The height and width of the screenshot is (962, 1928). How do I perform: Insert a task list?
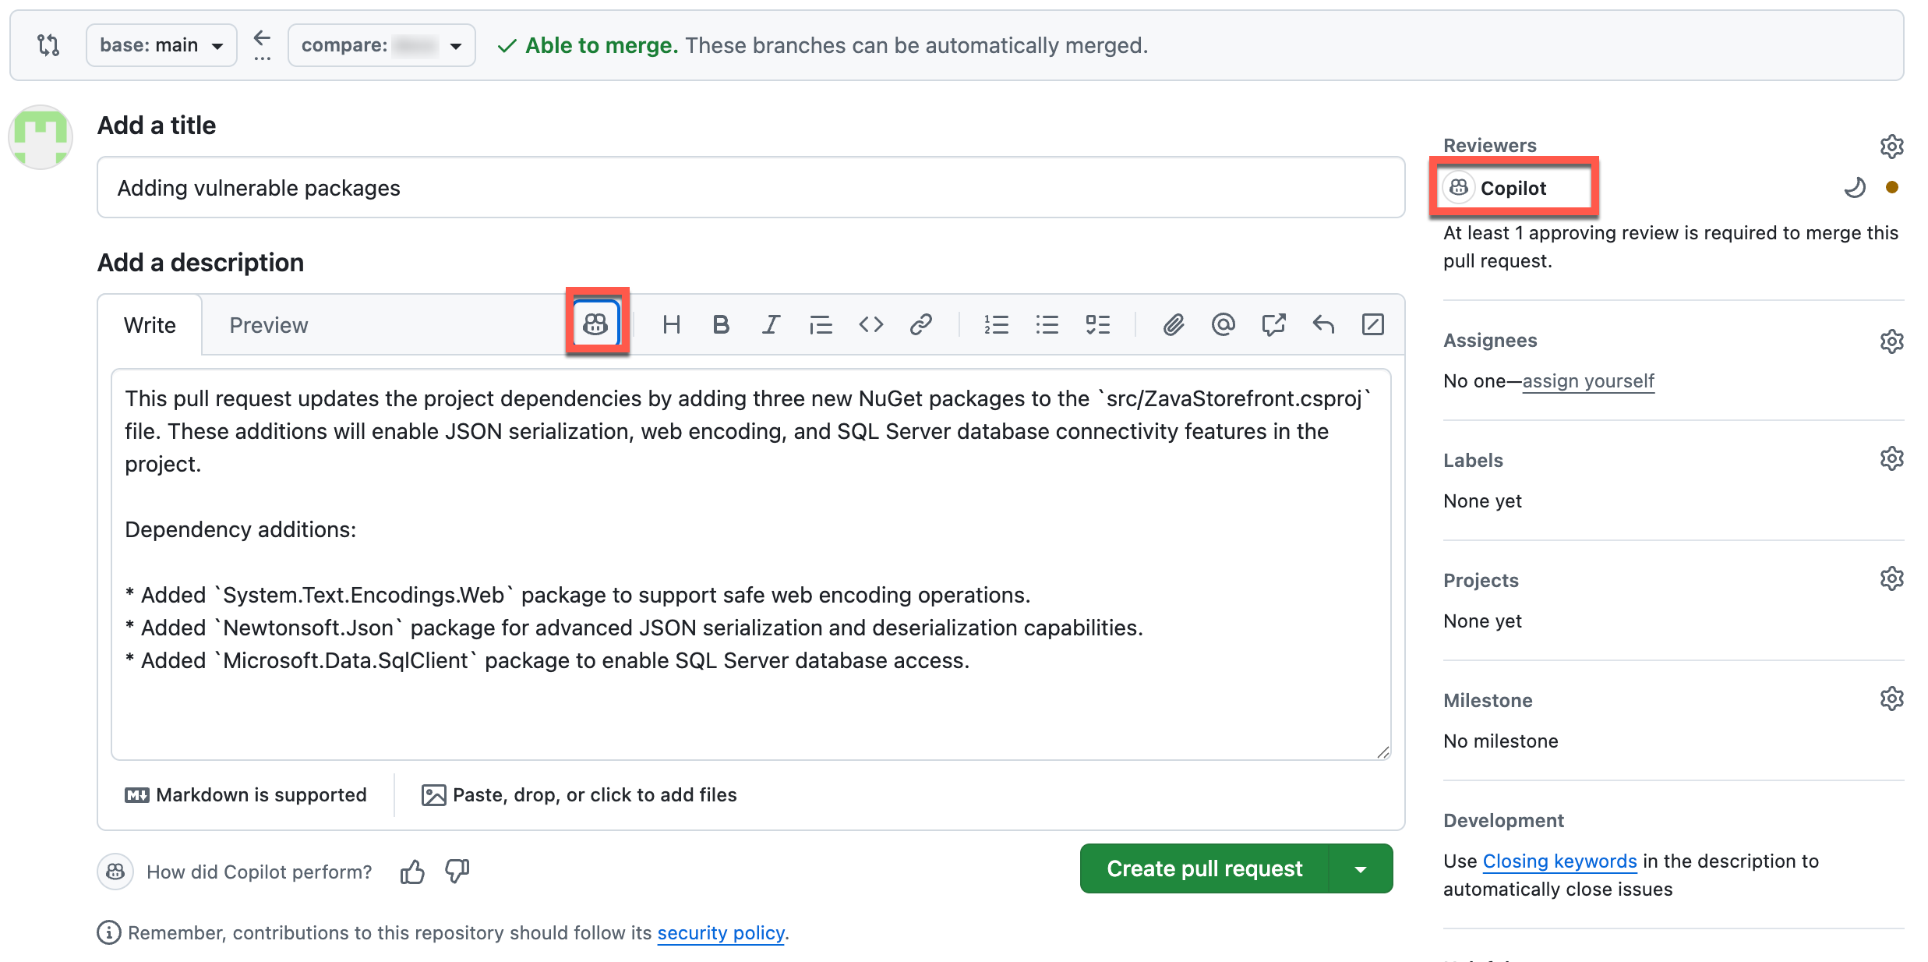coord(1098,324)
